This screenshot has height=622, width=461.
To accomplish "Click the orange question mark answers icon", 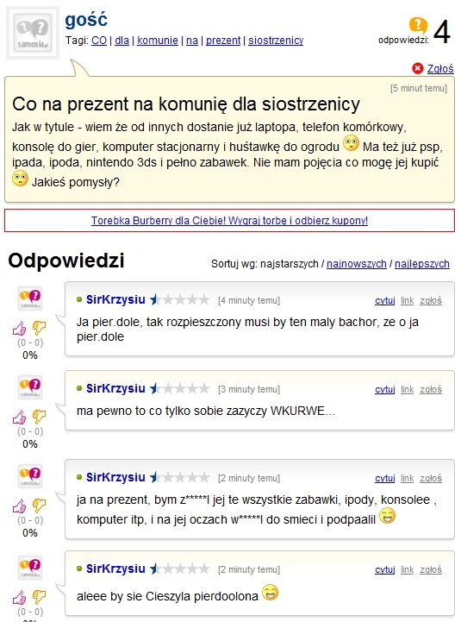I will pos(418,25).
